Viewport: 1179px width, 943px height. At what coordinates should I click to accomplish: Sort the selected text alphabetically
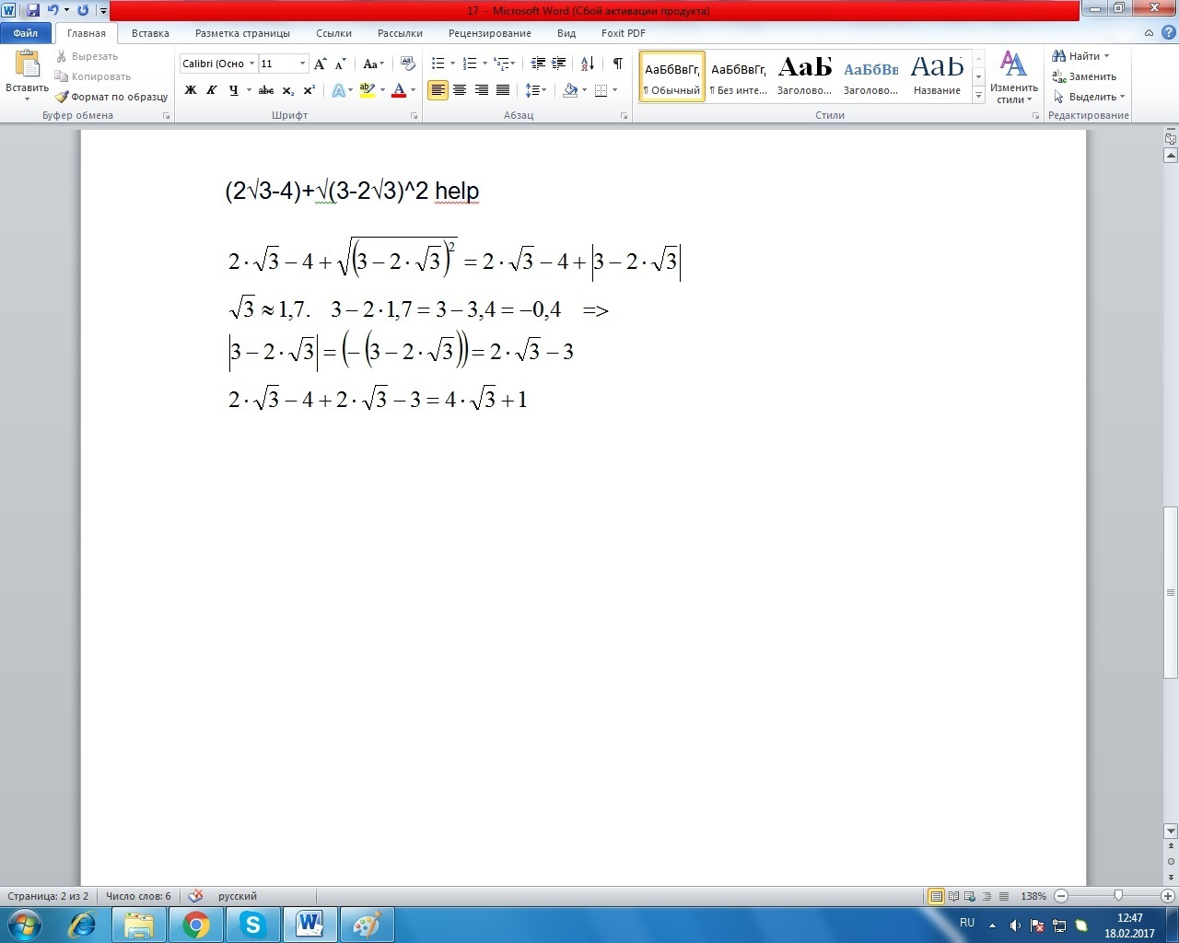click(x=588, y=64)
